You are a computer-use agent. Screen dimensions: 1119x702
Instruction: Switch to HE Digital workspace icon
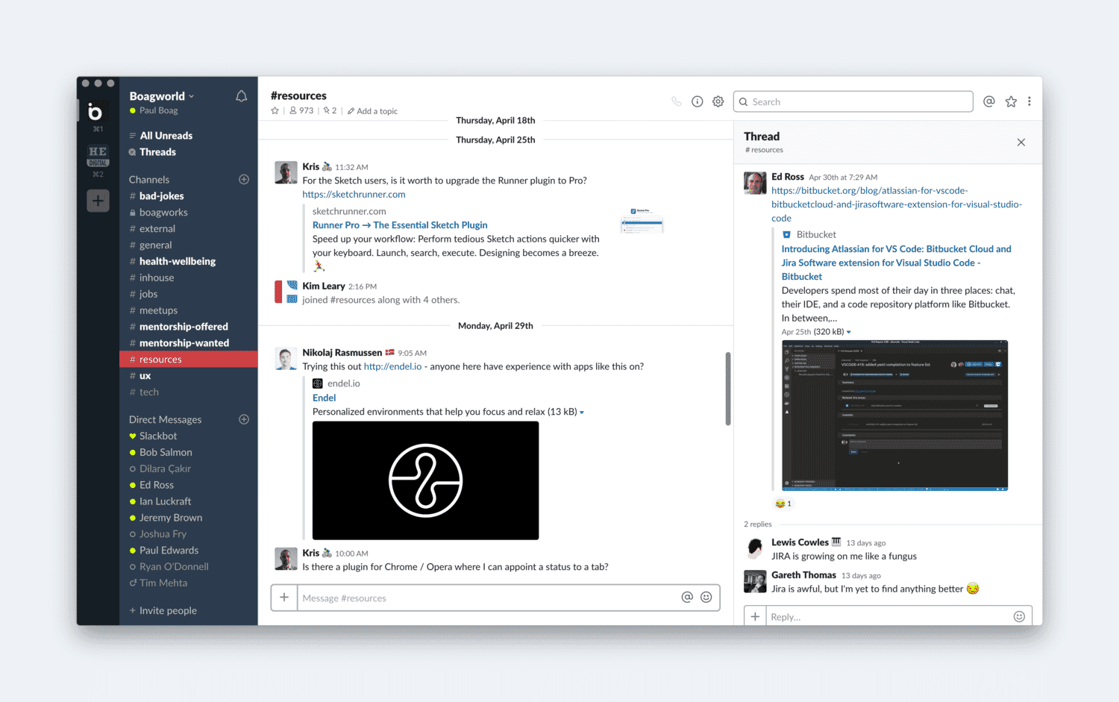coord(98,157)
